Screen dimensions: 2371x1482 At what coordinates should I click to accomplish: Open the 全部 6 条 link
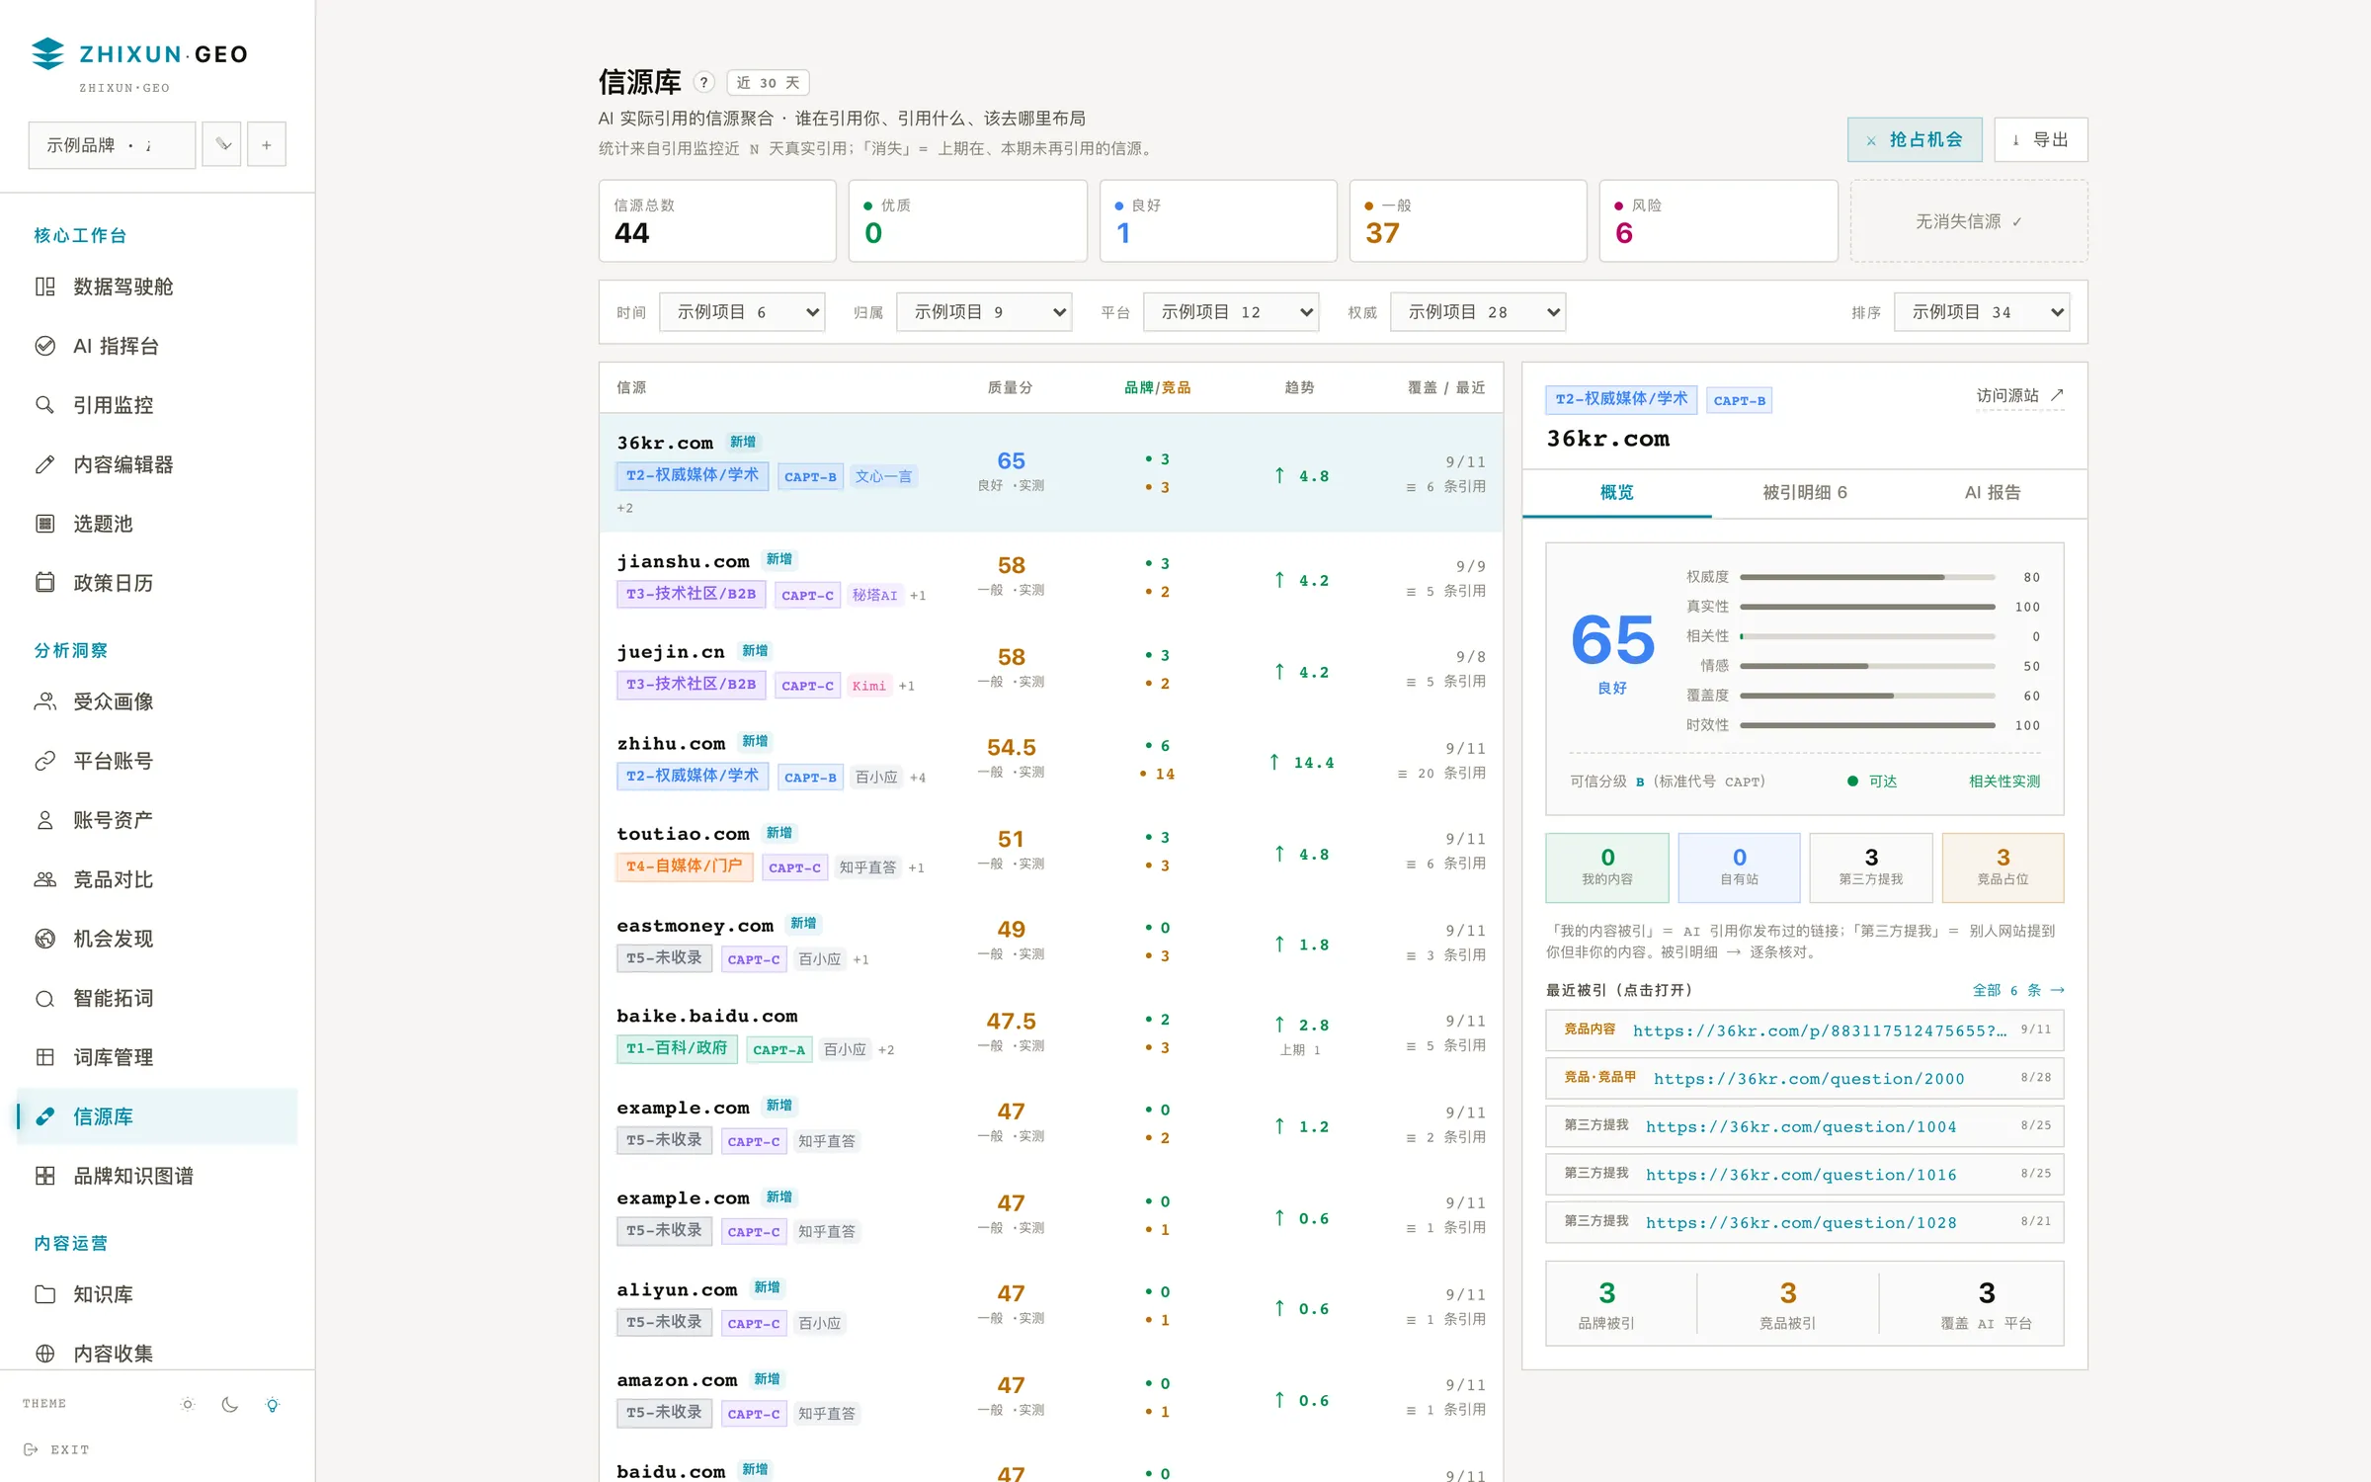(x=2018, y=990)
